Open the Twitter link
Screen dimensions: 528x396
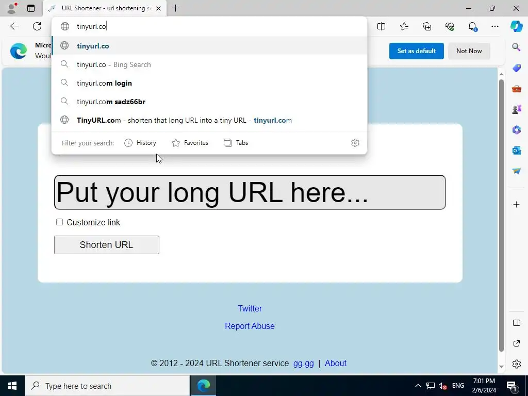pyautogui.click(x=250, y=308)
